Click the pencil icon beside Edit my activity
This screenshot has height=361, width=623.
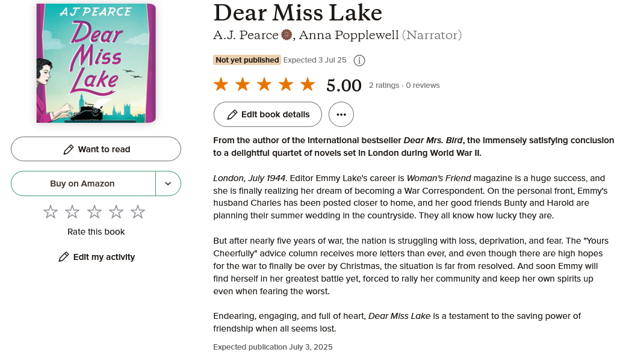pos(64,257)
